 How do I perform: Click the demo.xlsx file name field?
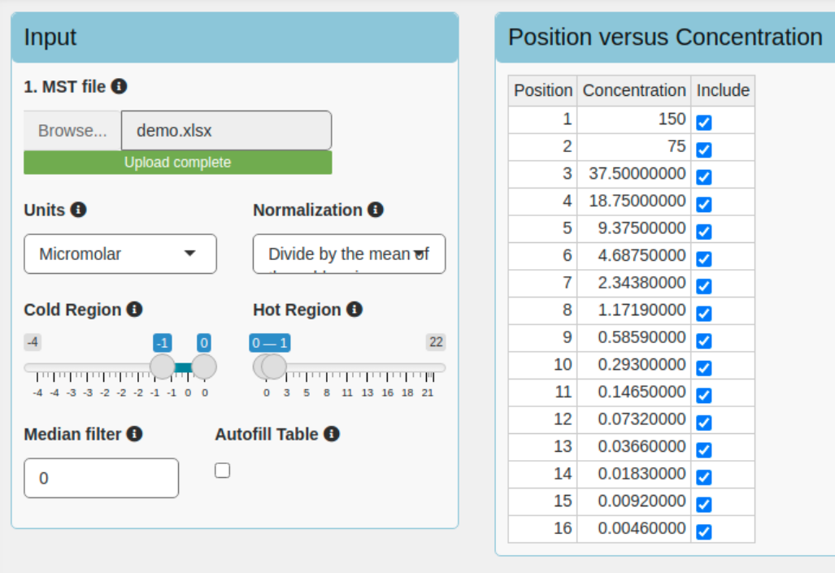point(226,131)
